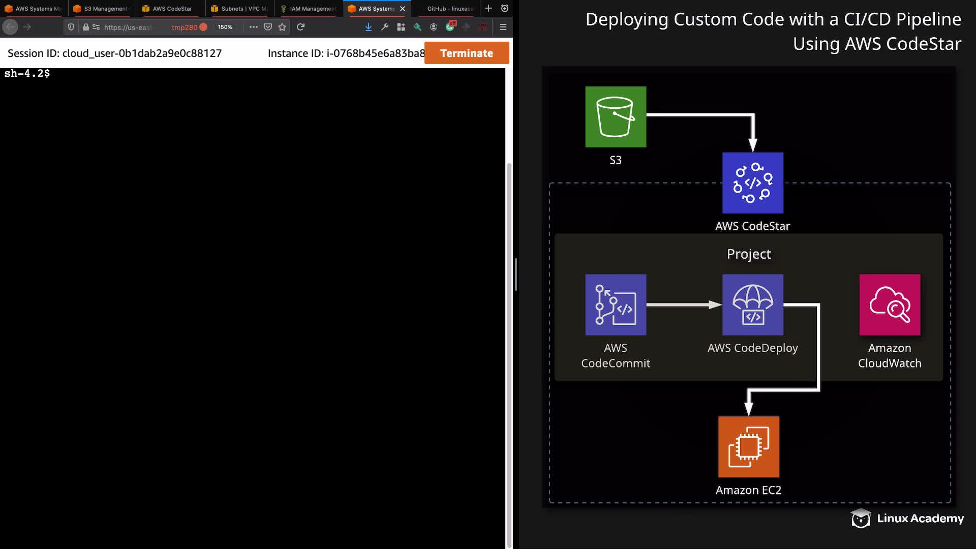Viewport: 976px width, 549px height.
Task: Click the Terminate session button
Action: (x=466, y=53)
